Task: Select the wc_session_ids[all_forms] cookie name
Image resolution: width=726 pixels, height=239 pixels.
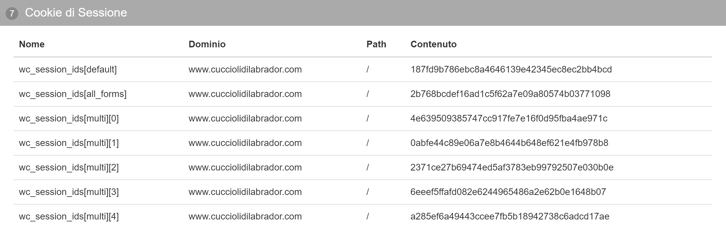Action: (x=73, y=94)
